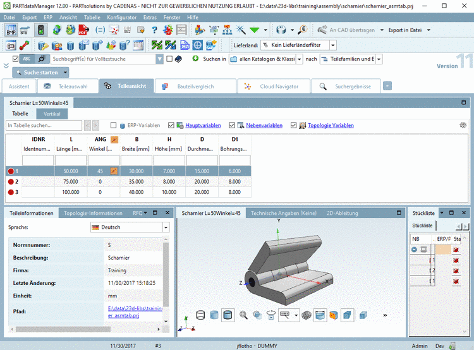Image resolution: width=474 pixels, height=350 pixels.
Task: Enable the ERP-Variablen checkbox
Action: 113,125
